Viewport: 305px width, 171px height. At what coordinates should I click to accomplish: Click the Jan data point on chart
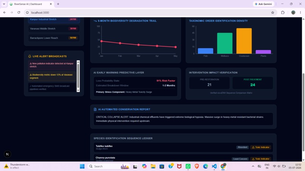(101, 41)
